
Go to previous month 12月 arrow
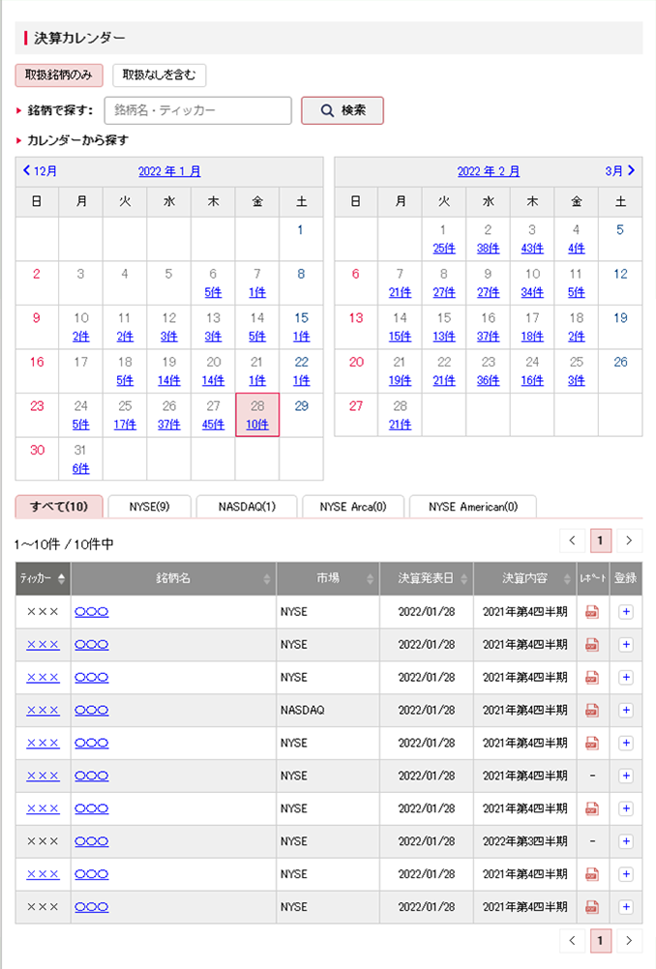[39, 171]
